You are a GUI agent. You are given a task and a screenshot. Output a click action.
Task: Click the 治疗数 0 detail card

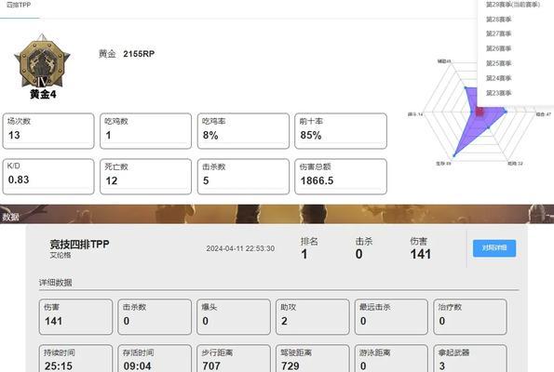[x=470, y=316]
